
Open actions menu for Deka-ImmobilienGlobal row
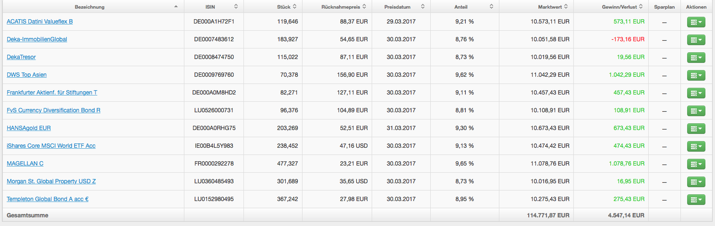pos(696,40)
